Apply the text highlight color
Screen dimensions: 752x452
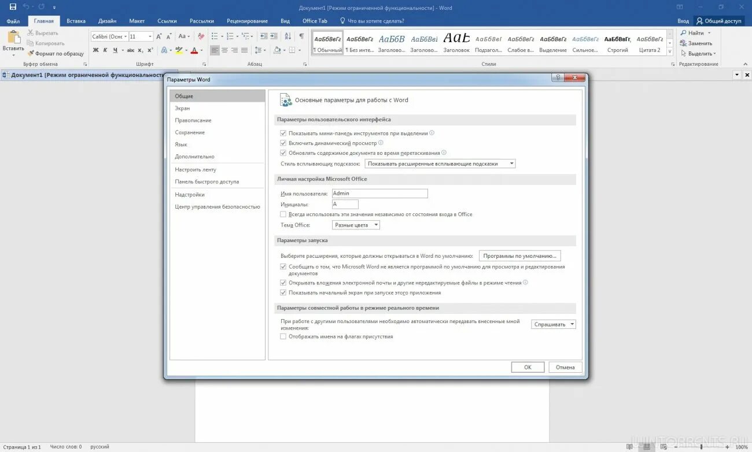click(179, 50)
